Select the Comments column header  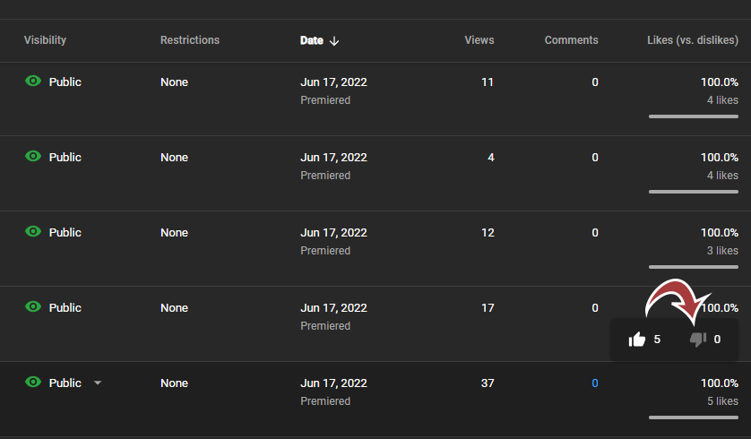(x=571, y=40)
